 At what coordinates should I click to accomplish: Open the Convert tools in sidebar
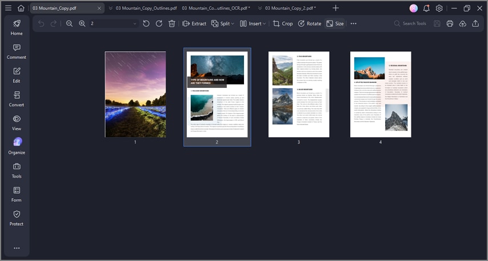[17, 99]
